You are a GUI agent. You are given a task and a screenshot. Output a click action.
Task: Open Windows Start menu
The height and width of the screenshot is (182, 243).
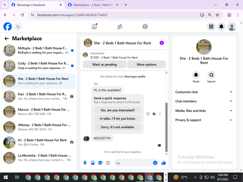[x=5, y=177]
